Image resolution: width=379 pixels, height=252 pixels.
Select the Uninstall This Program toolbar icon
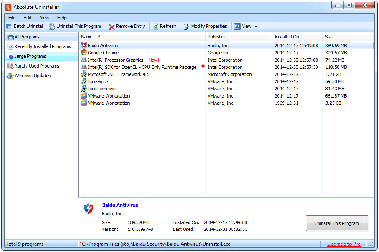coord(51,26)
